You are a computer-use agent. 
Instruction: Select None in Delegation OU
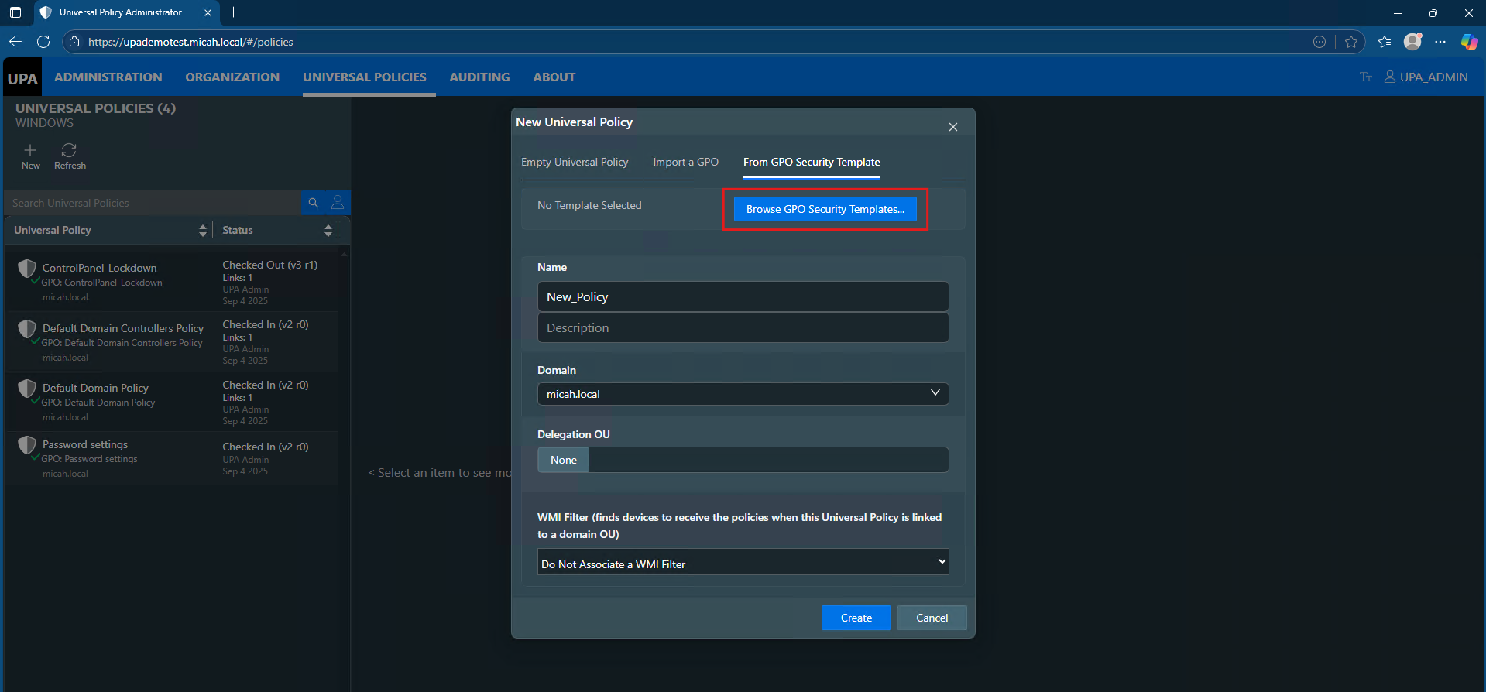564,460
